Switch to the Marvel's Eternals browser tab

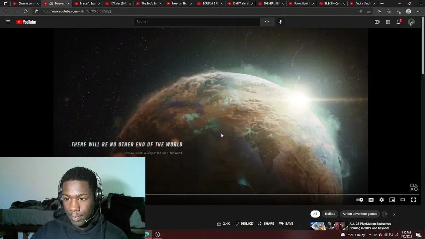(x=88, y=4)
